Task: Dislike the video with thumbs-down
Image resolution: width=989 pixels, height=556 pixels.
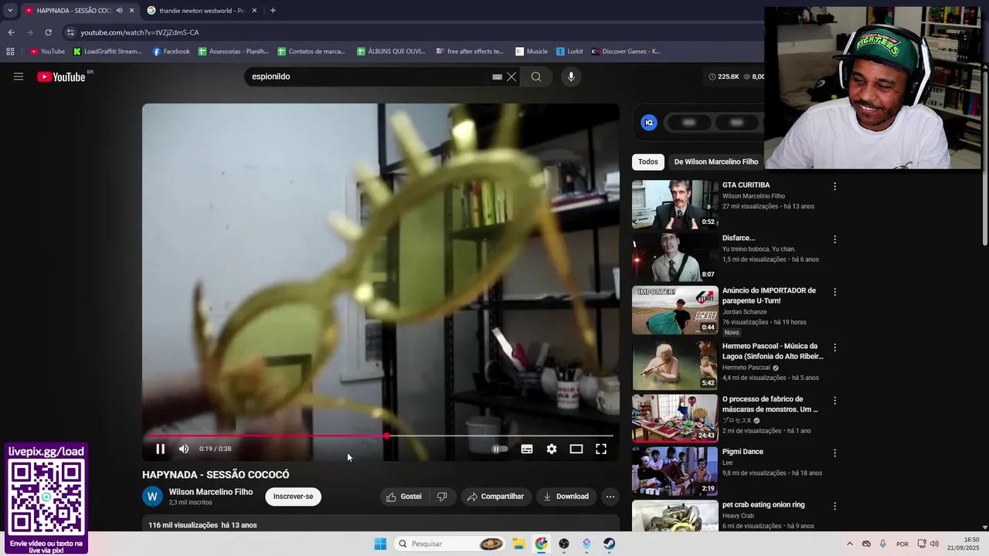Action: [442, 497]
